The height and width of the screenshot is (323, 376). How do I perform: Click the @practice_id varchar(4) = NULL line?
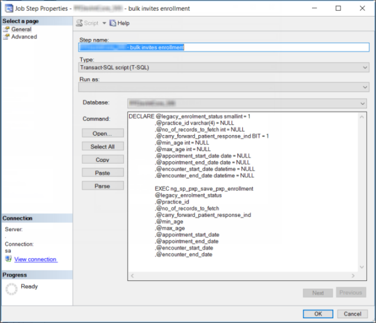[194, 123]
